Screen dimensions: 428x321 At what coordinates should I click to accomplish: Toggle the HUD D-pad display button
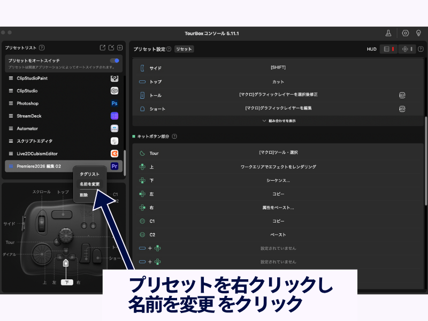point(407,49)
